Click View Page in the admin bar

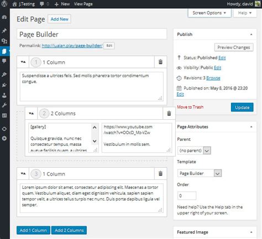pyautogui.click(x=83, y=4)
